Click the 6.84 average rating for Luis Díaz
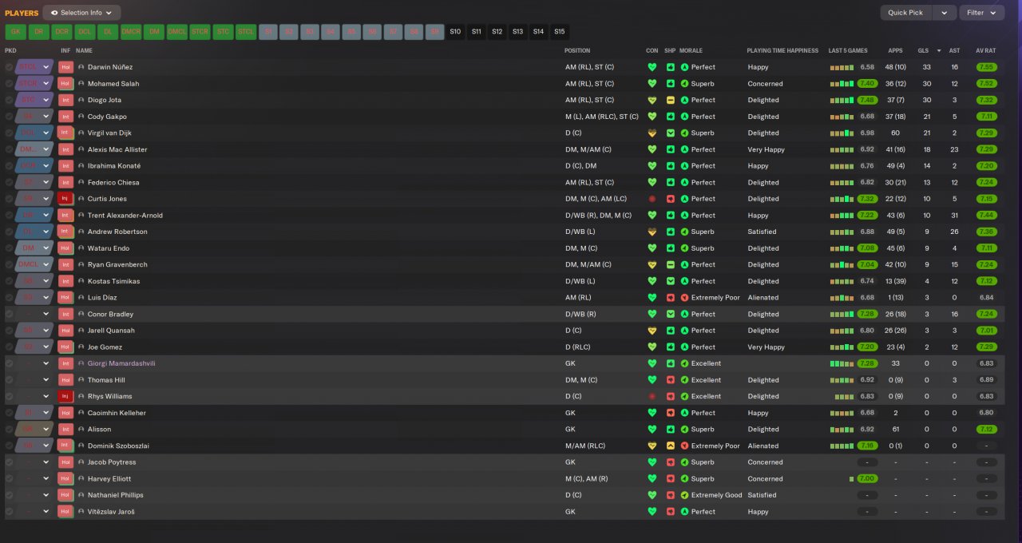 (x=986, y=298)
